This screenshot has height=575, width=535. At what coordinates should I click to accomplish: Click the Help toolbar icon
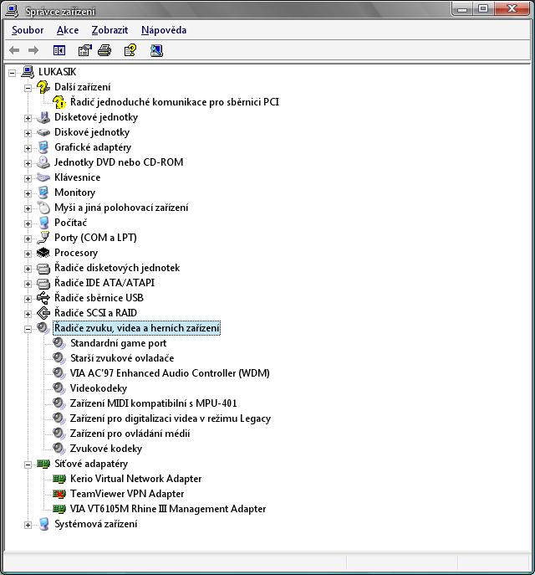pos(130,50)
